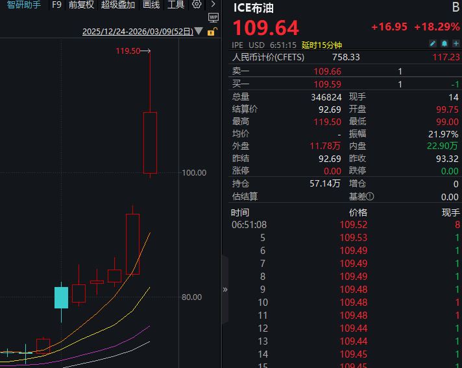Set a price alert with the bell icon
The width and height of the screenshot is (462, 368).
click(x=444, y=43)
